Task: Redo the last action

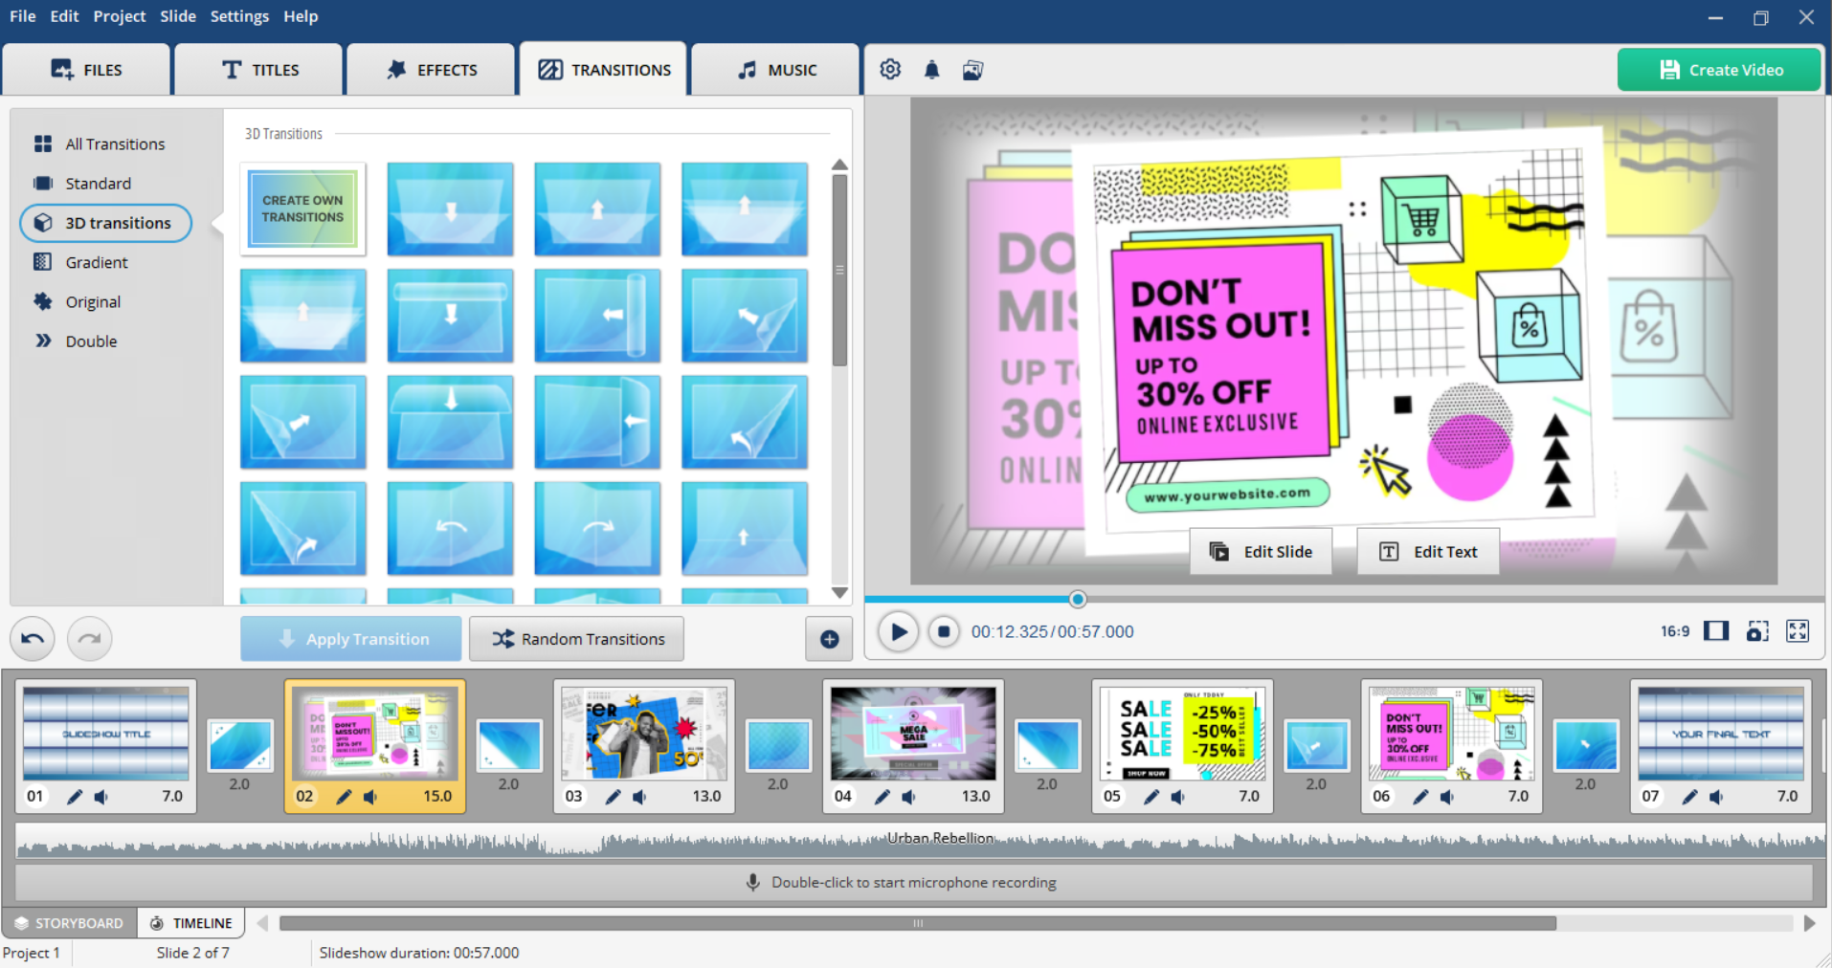Action: pyautogui.click(x=89, y=638)
